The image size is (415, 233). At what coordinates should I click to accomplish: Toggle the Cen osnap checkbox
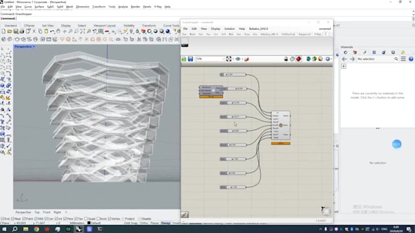46,219
